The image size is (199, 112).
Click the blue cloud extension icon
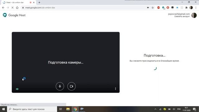[177, 7]
